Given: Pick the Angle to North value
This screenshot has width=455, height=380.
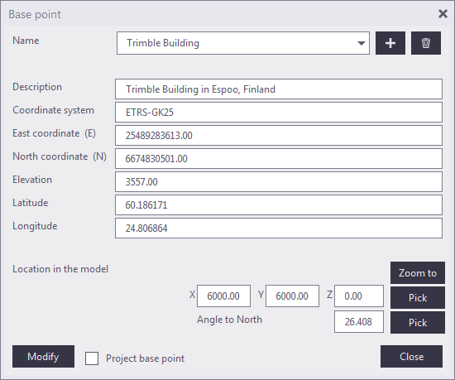Looking at the screenshot, I should pos(418,323).
